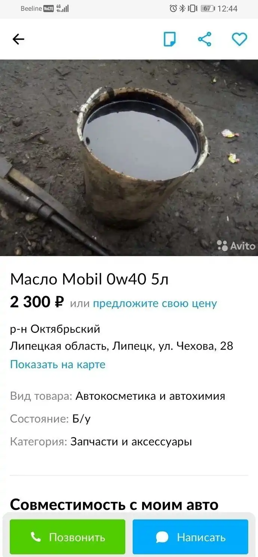Click 'предложите свою цену' link
The height and width of the screenshot is (557, 258).
coord(155,303)
